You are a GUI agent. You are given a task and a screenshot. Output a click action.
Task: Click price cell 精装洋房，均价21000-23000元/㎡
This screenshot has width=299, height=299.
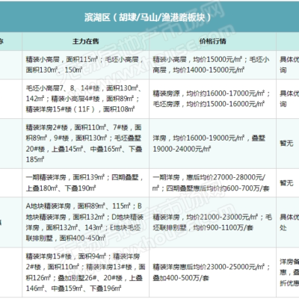(x=212, y=222)
